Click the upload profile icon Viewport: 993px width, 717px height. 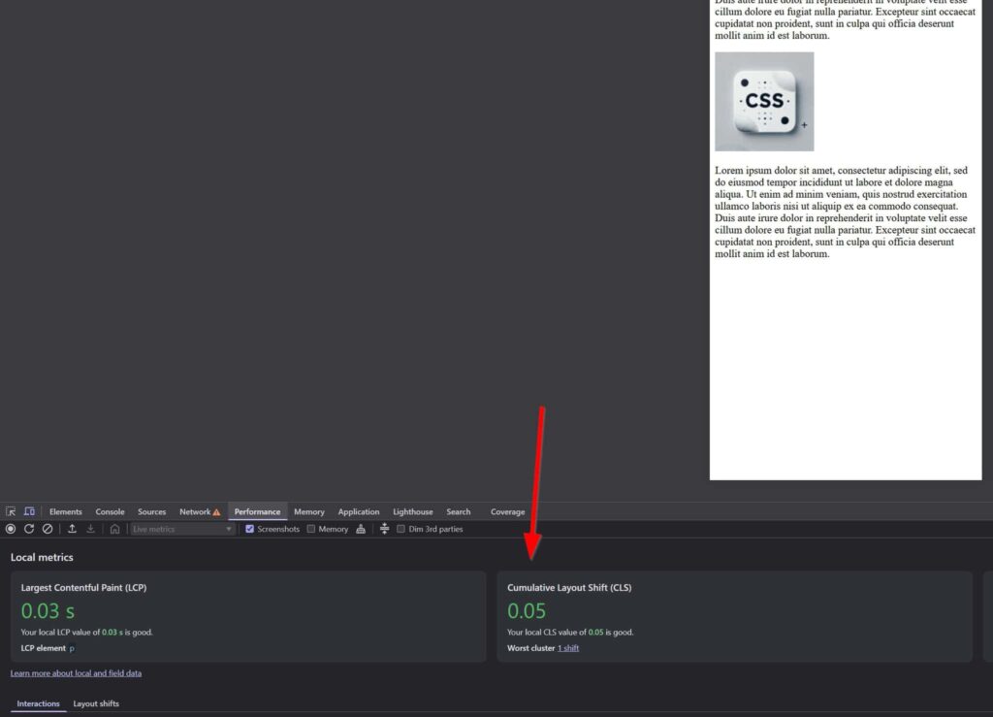click(72, 529)
